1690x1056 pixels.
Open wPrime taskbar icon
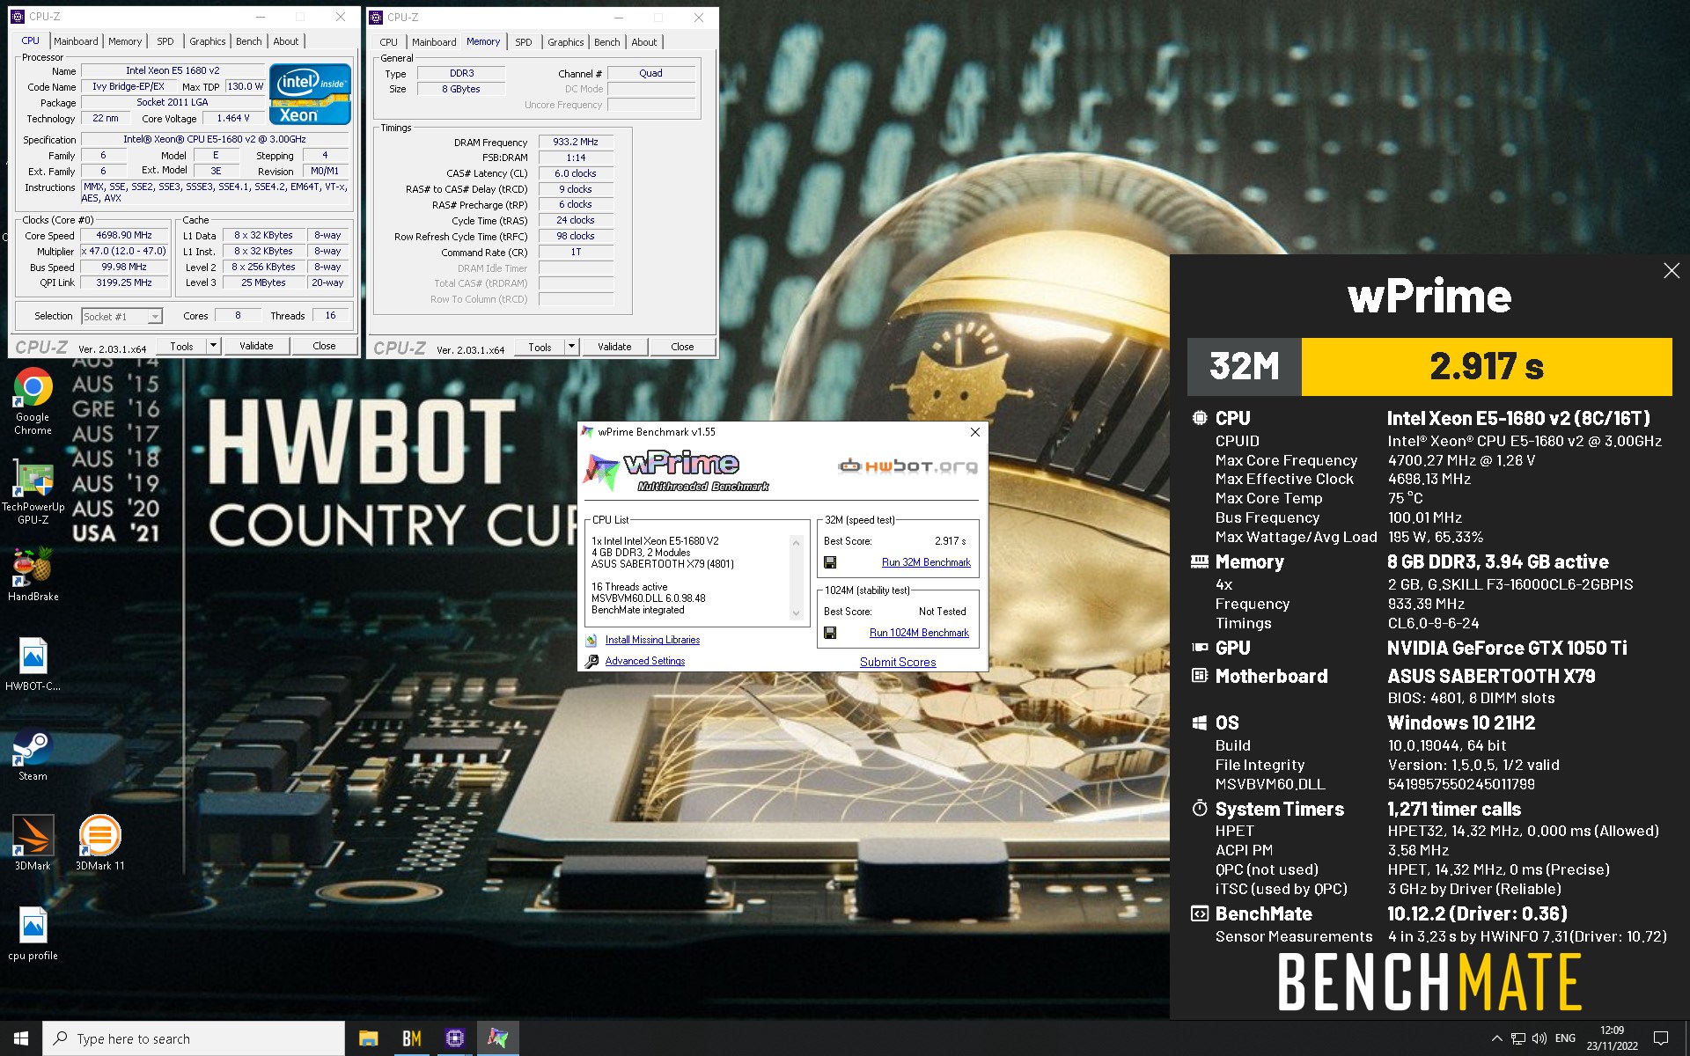click(497, 1038)
